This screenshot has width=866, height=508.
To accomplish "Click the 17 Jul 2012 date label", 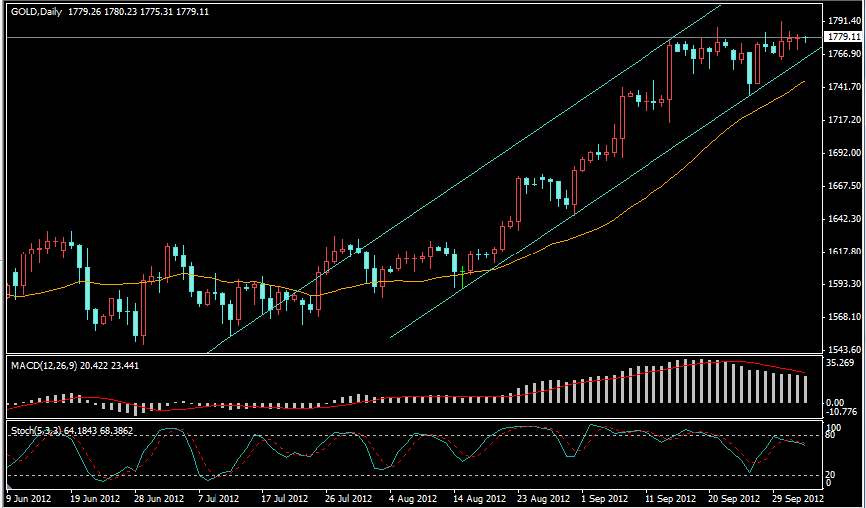I will (284, 498).
